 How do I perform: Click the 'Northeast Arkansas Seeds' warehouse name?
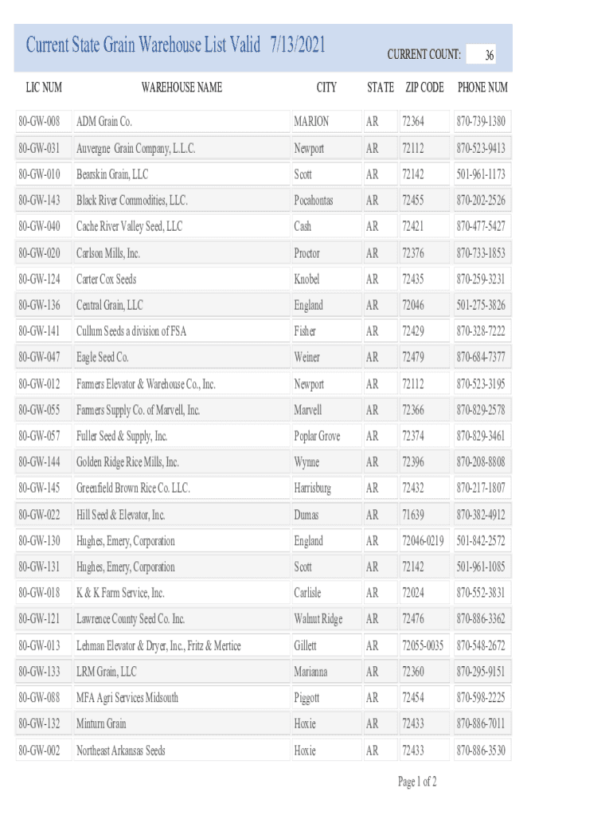click(121, 751)
